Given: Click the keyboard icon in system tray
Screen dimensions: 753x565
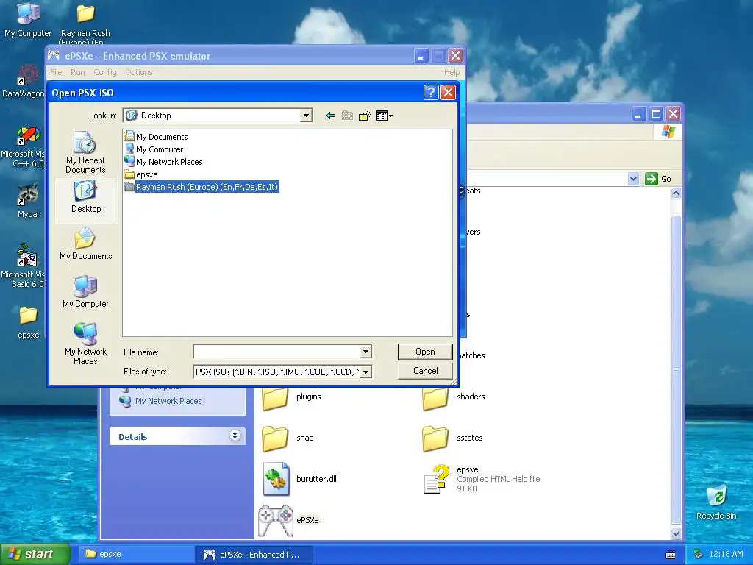Looking at the screenshot, I should 671,555.
